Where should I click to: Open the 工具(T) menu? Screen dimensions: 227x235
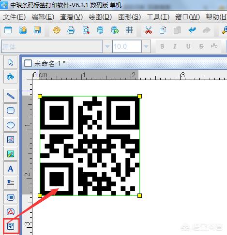(158, 17)
